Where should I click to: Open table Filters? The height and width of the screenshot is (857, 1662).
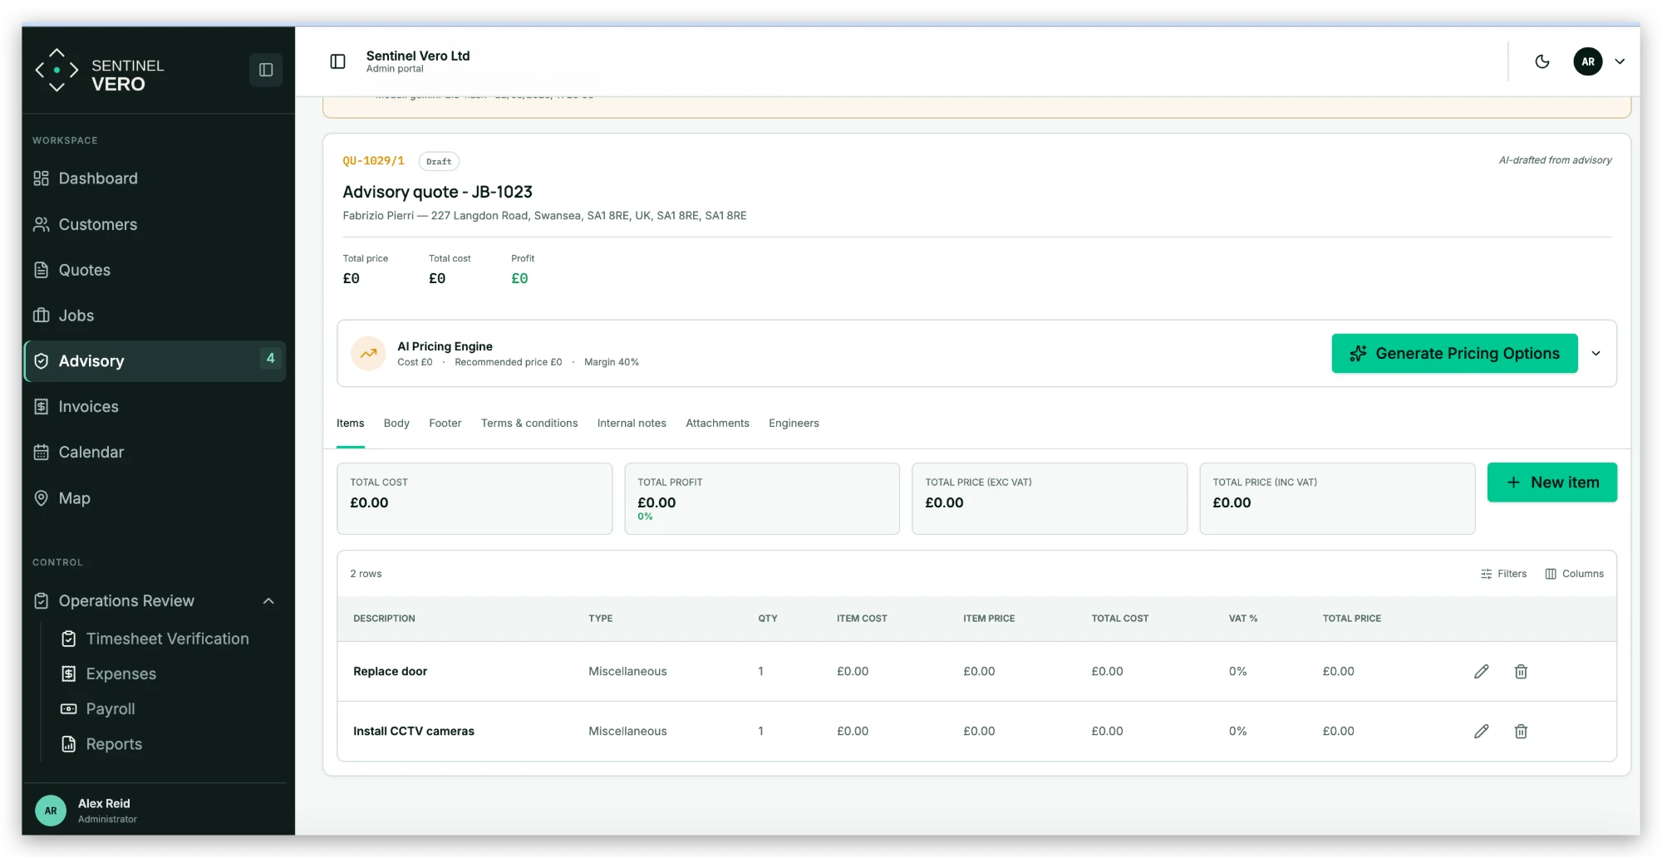click(x=1503, y=574)
